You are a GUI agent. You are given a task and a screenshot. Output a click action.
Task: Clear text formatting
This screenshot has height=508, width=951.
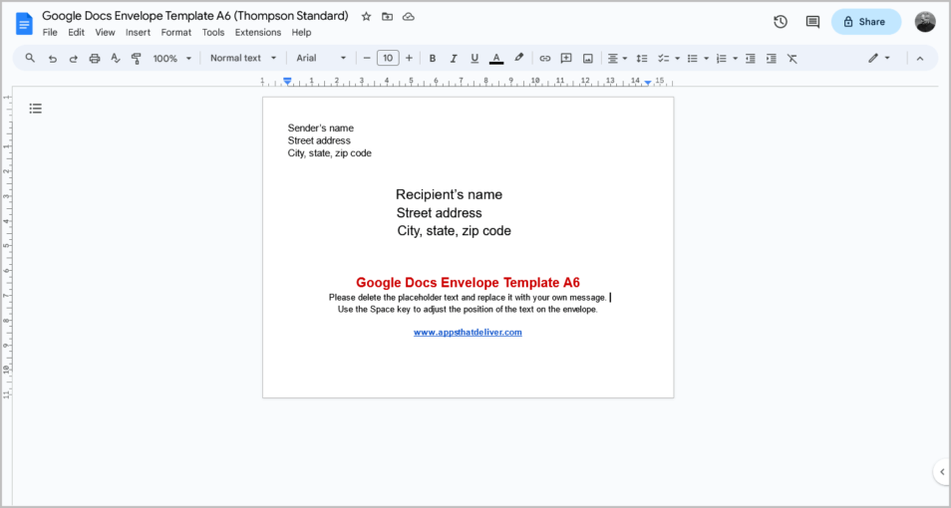point(792,58)
